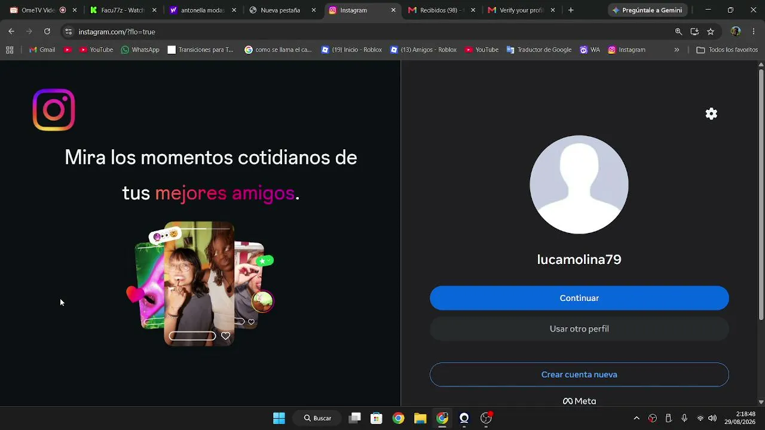Open the Transiciones para T... bookmark
Image resolution: width=765 pixels, height=430 pixels.
(x=200, y=50)
